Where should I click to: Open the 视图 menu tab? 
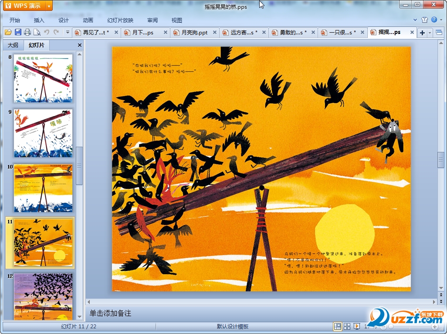click(177, 20)
